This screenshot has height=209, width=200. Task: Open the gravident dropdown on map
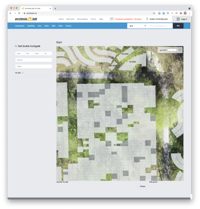coord(168,50)
